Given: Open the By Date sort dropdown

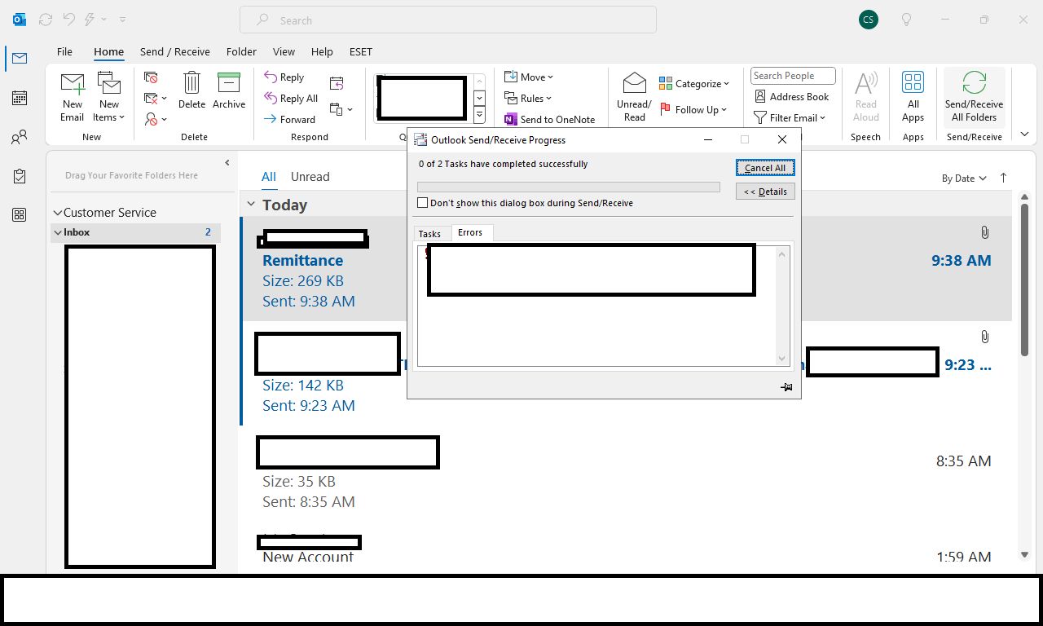Looking at the screenshot, I should click(964, 178).
